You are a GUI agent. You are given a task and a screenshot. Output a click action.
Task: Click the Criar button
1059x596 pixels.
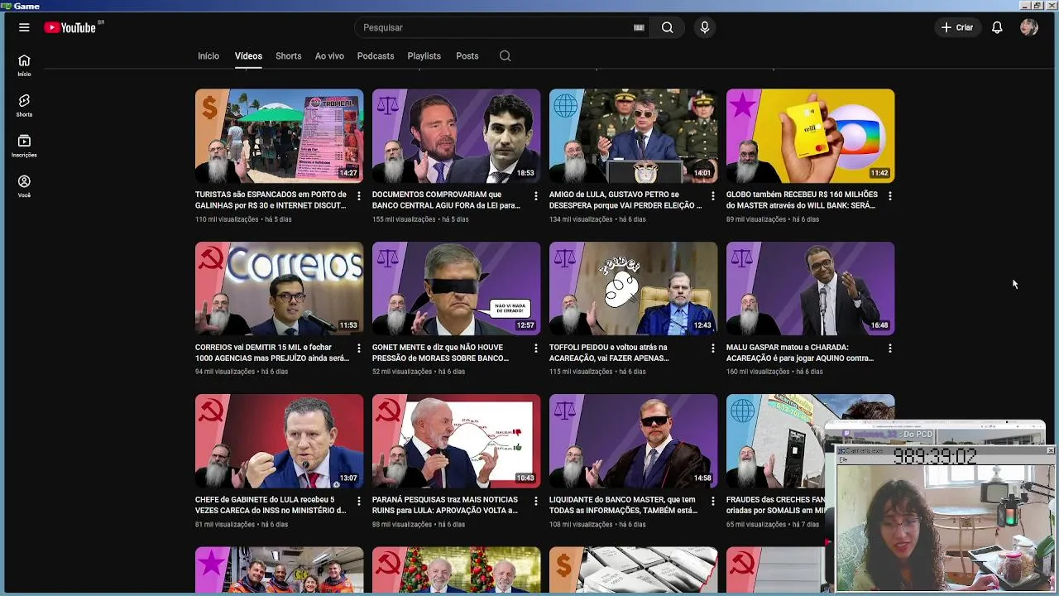click(957, 27)
